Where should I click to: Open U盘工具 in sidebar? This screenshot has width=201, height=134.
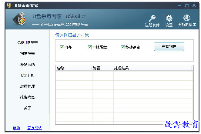click(27, 75)
